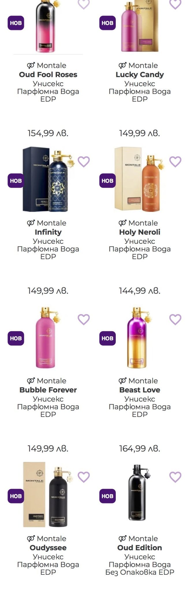Tap heart icon for Lucky Candy
Screen dimensions: 188x593
point(175,4)
